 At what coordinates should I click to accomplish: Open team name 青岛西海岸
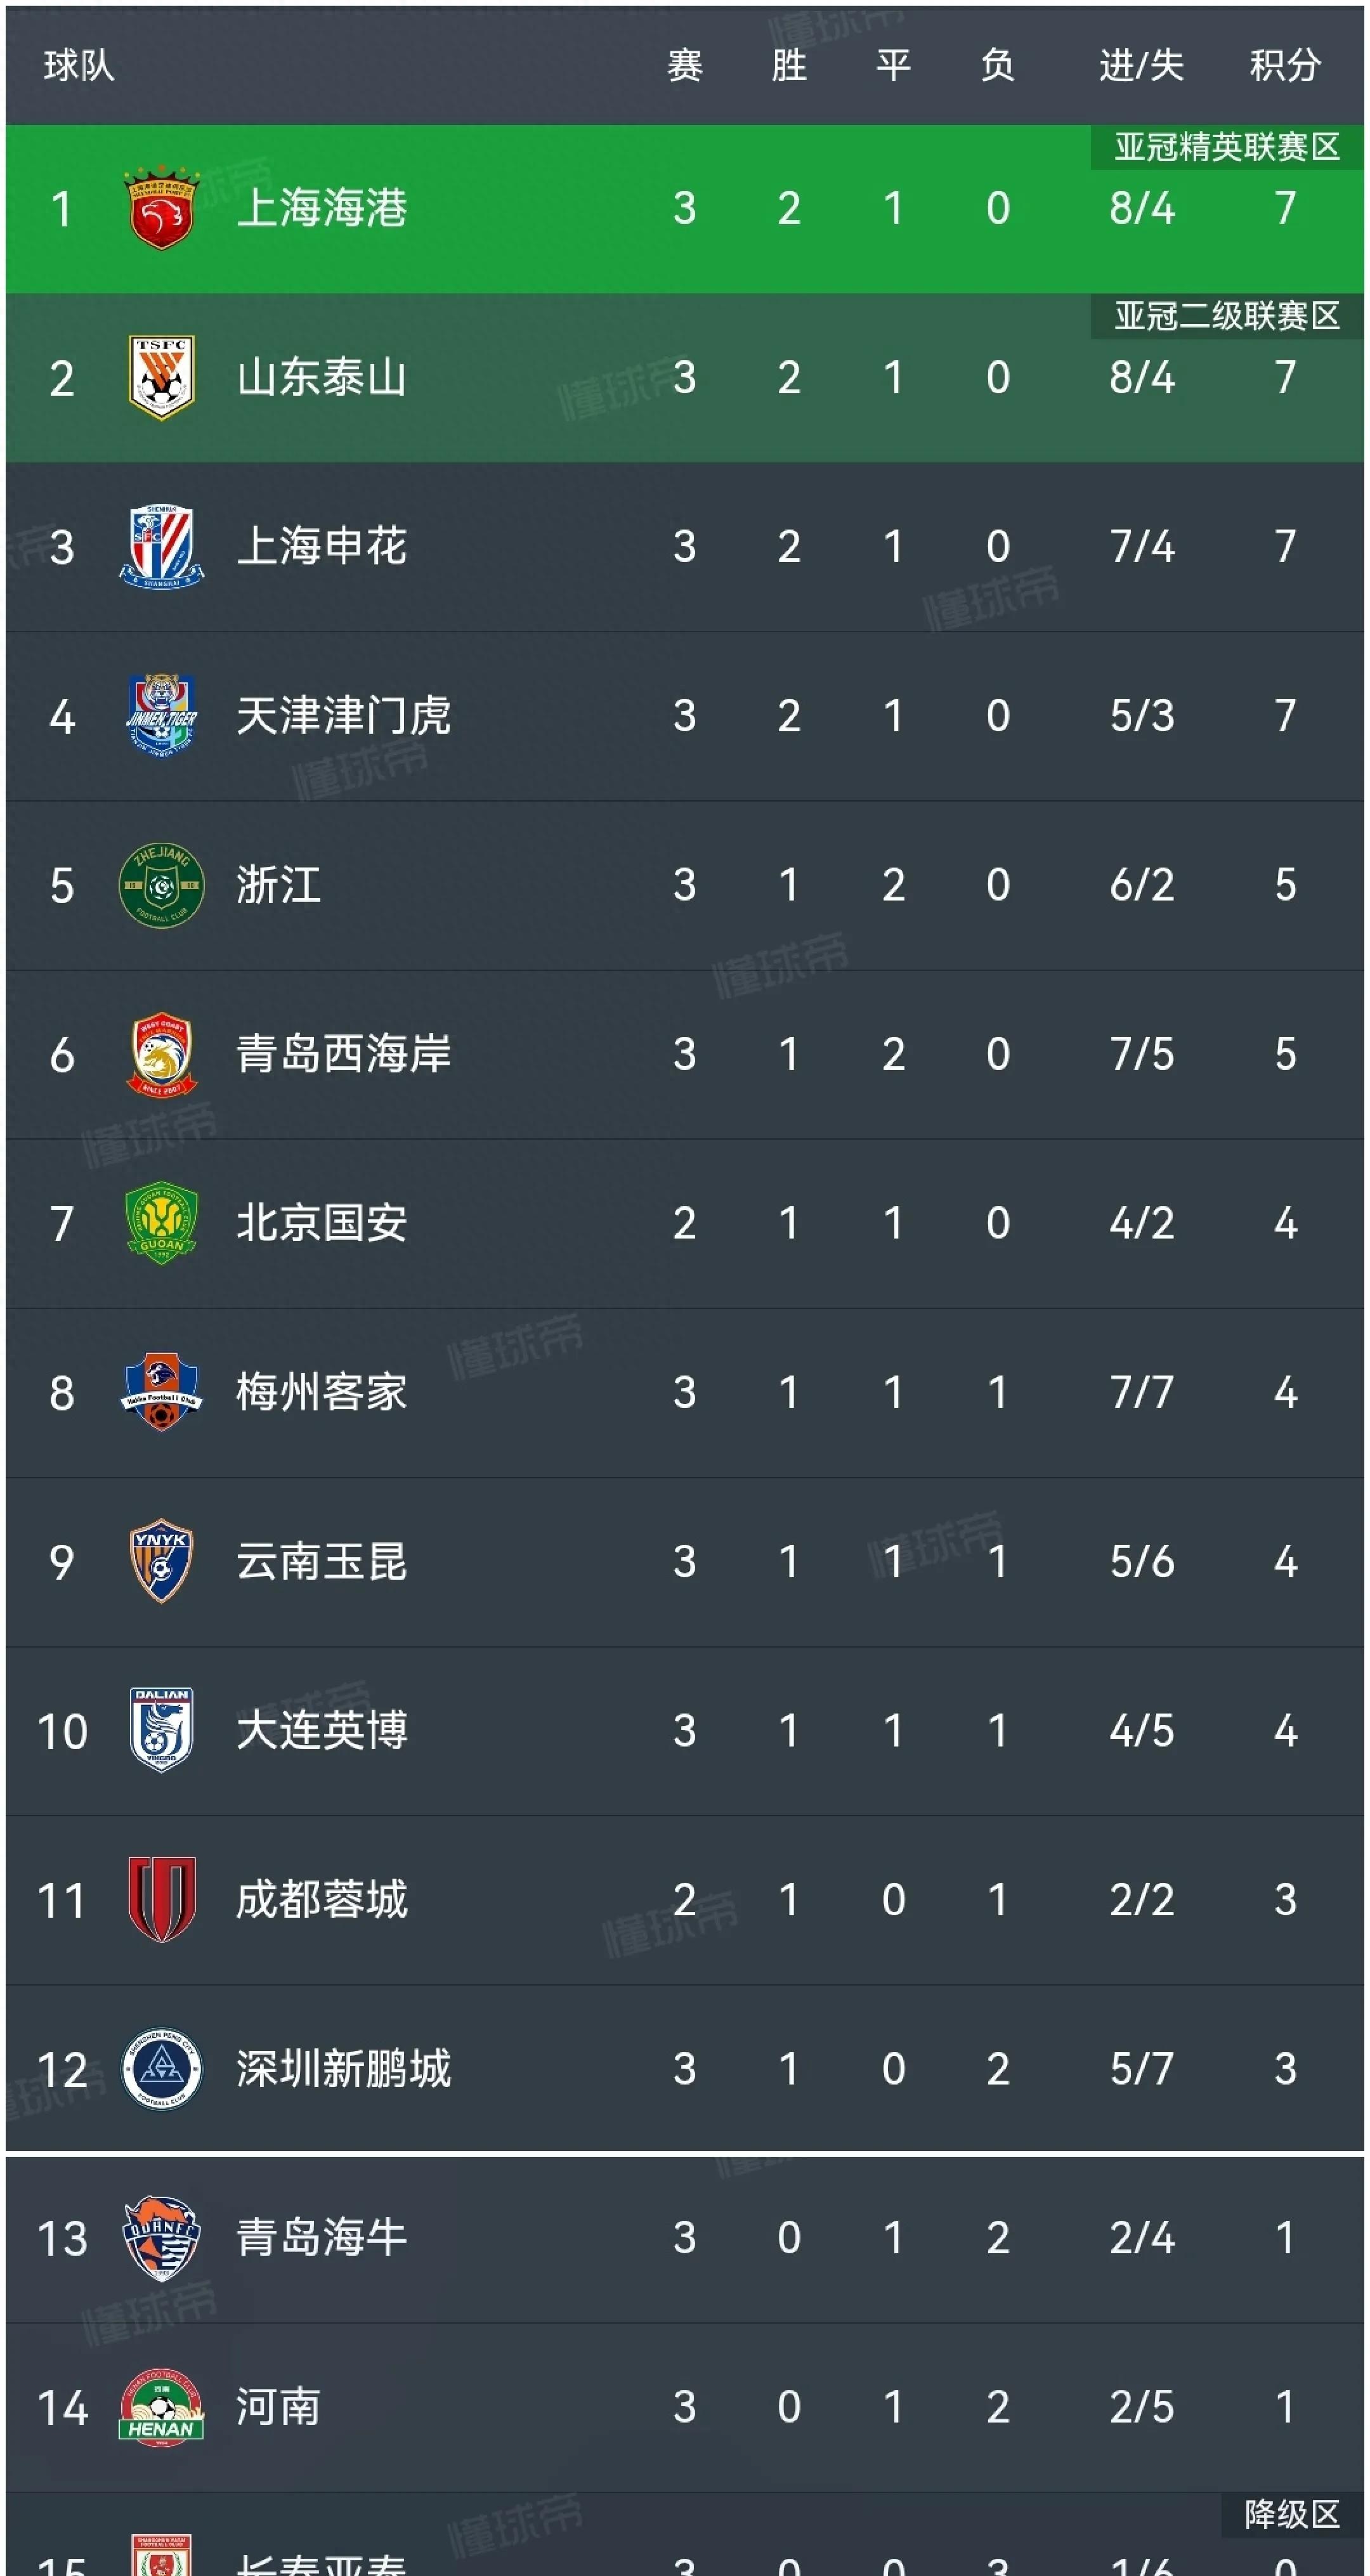coord(343,1054)
